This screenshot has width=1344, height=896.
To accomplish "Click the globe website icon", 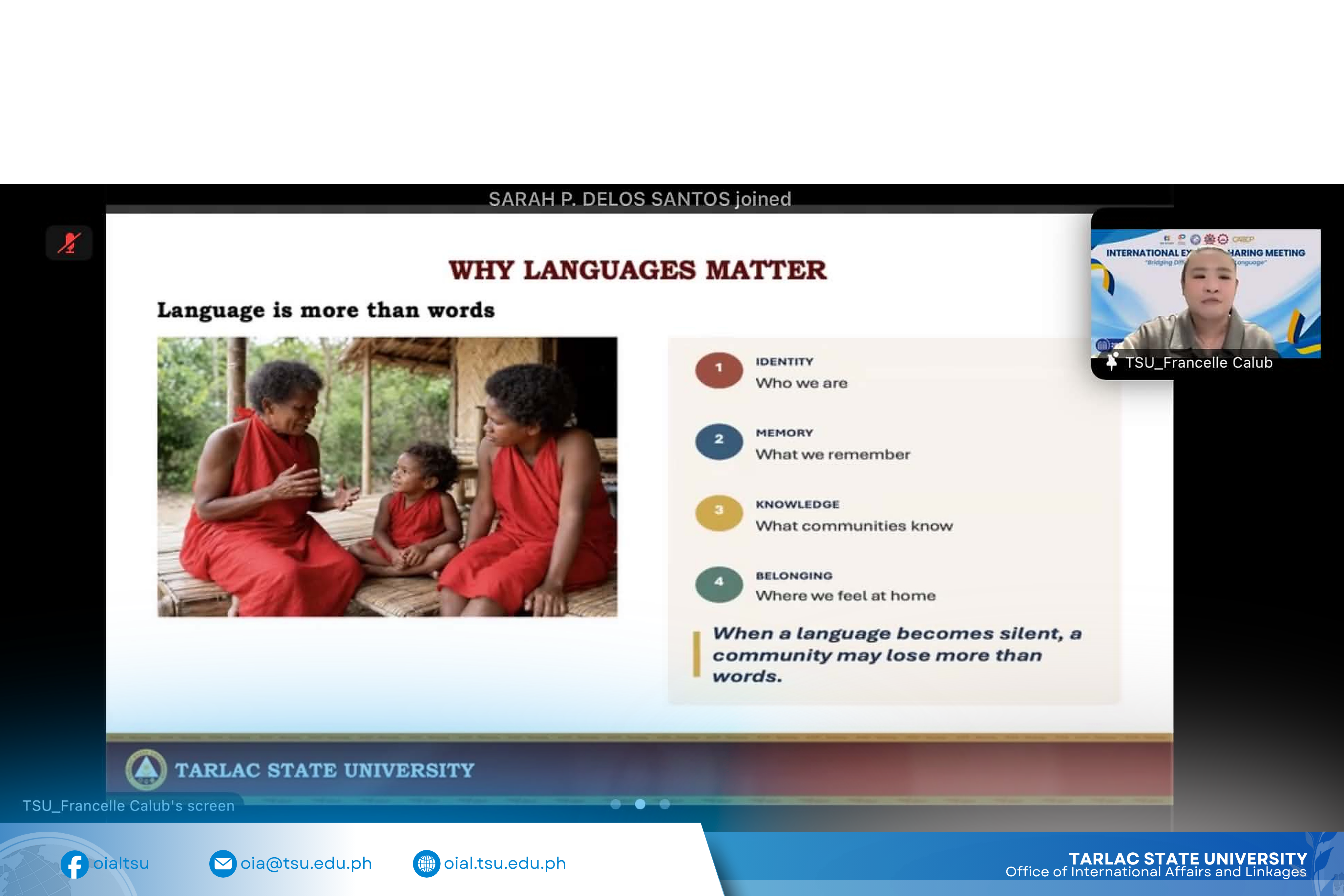I will (x=427, y=864).
